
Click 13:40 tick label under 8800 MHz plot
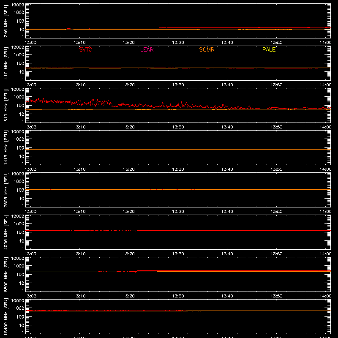(227, 296)
